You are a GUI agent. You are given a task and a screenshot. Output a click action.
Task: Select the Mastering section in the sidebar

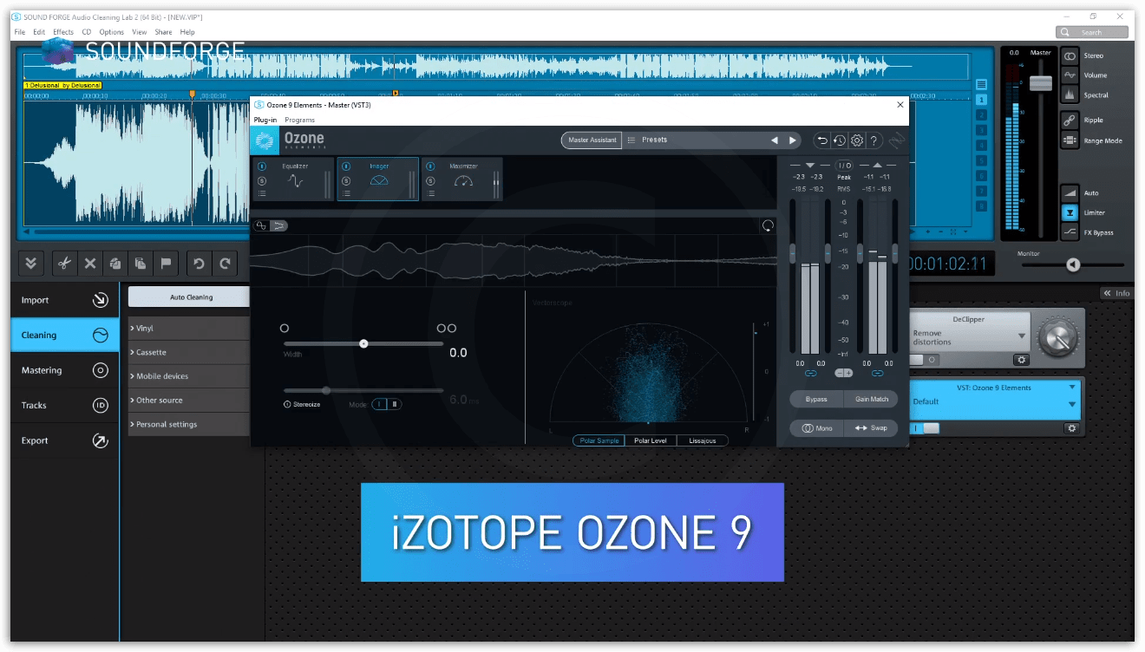pyautogui.click(x=42, y=369)
